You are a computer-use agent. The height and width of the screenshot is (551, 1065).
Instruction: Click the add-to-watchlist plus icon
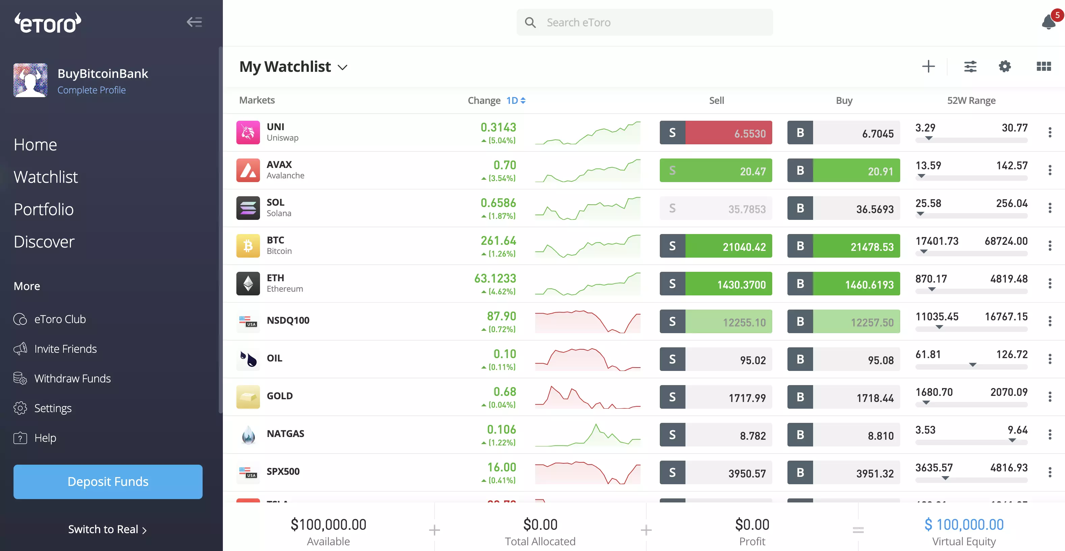click(x=928, y=66)
